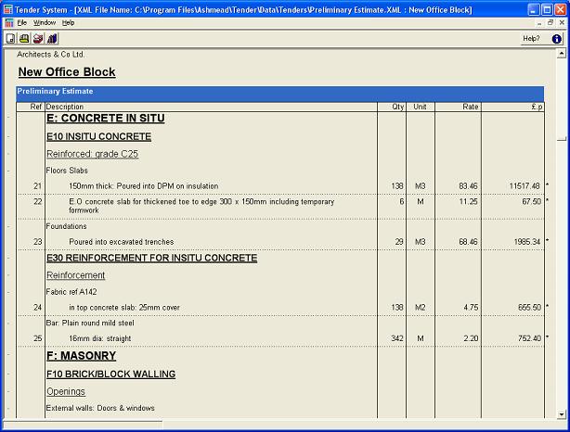Click the Unit column header
The width and height of the screenshot is (570, 432).
point(420,107)
